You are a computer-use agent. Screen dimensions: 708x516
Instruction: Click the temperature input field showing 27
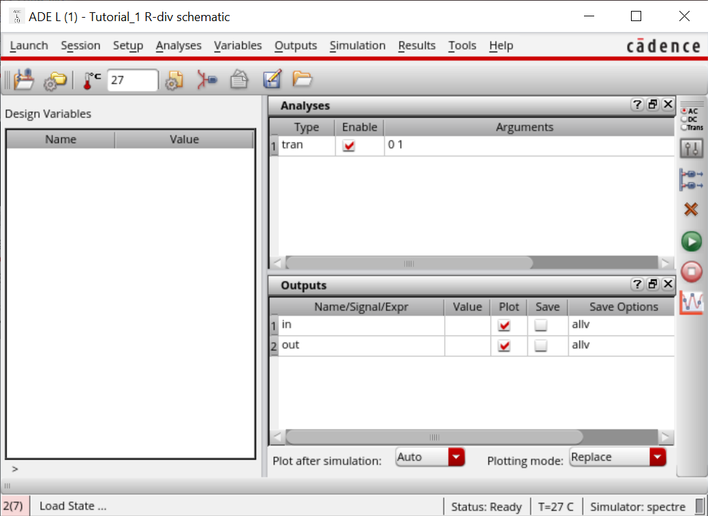tap(132, 80)
